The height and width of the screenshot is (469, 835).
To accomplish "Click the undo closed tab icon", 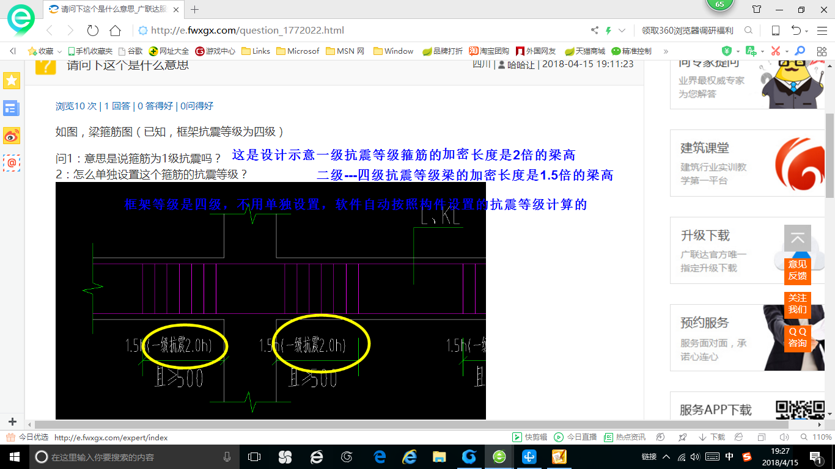I will (796, 31).
